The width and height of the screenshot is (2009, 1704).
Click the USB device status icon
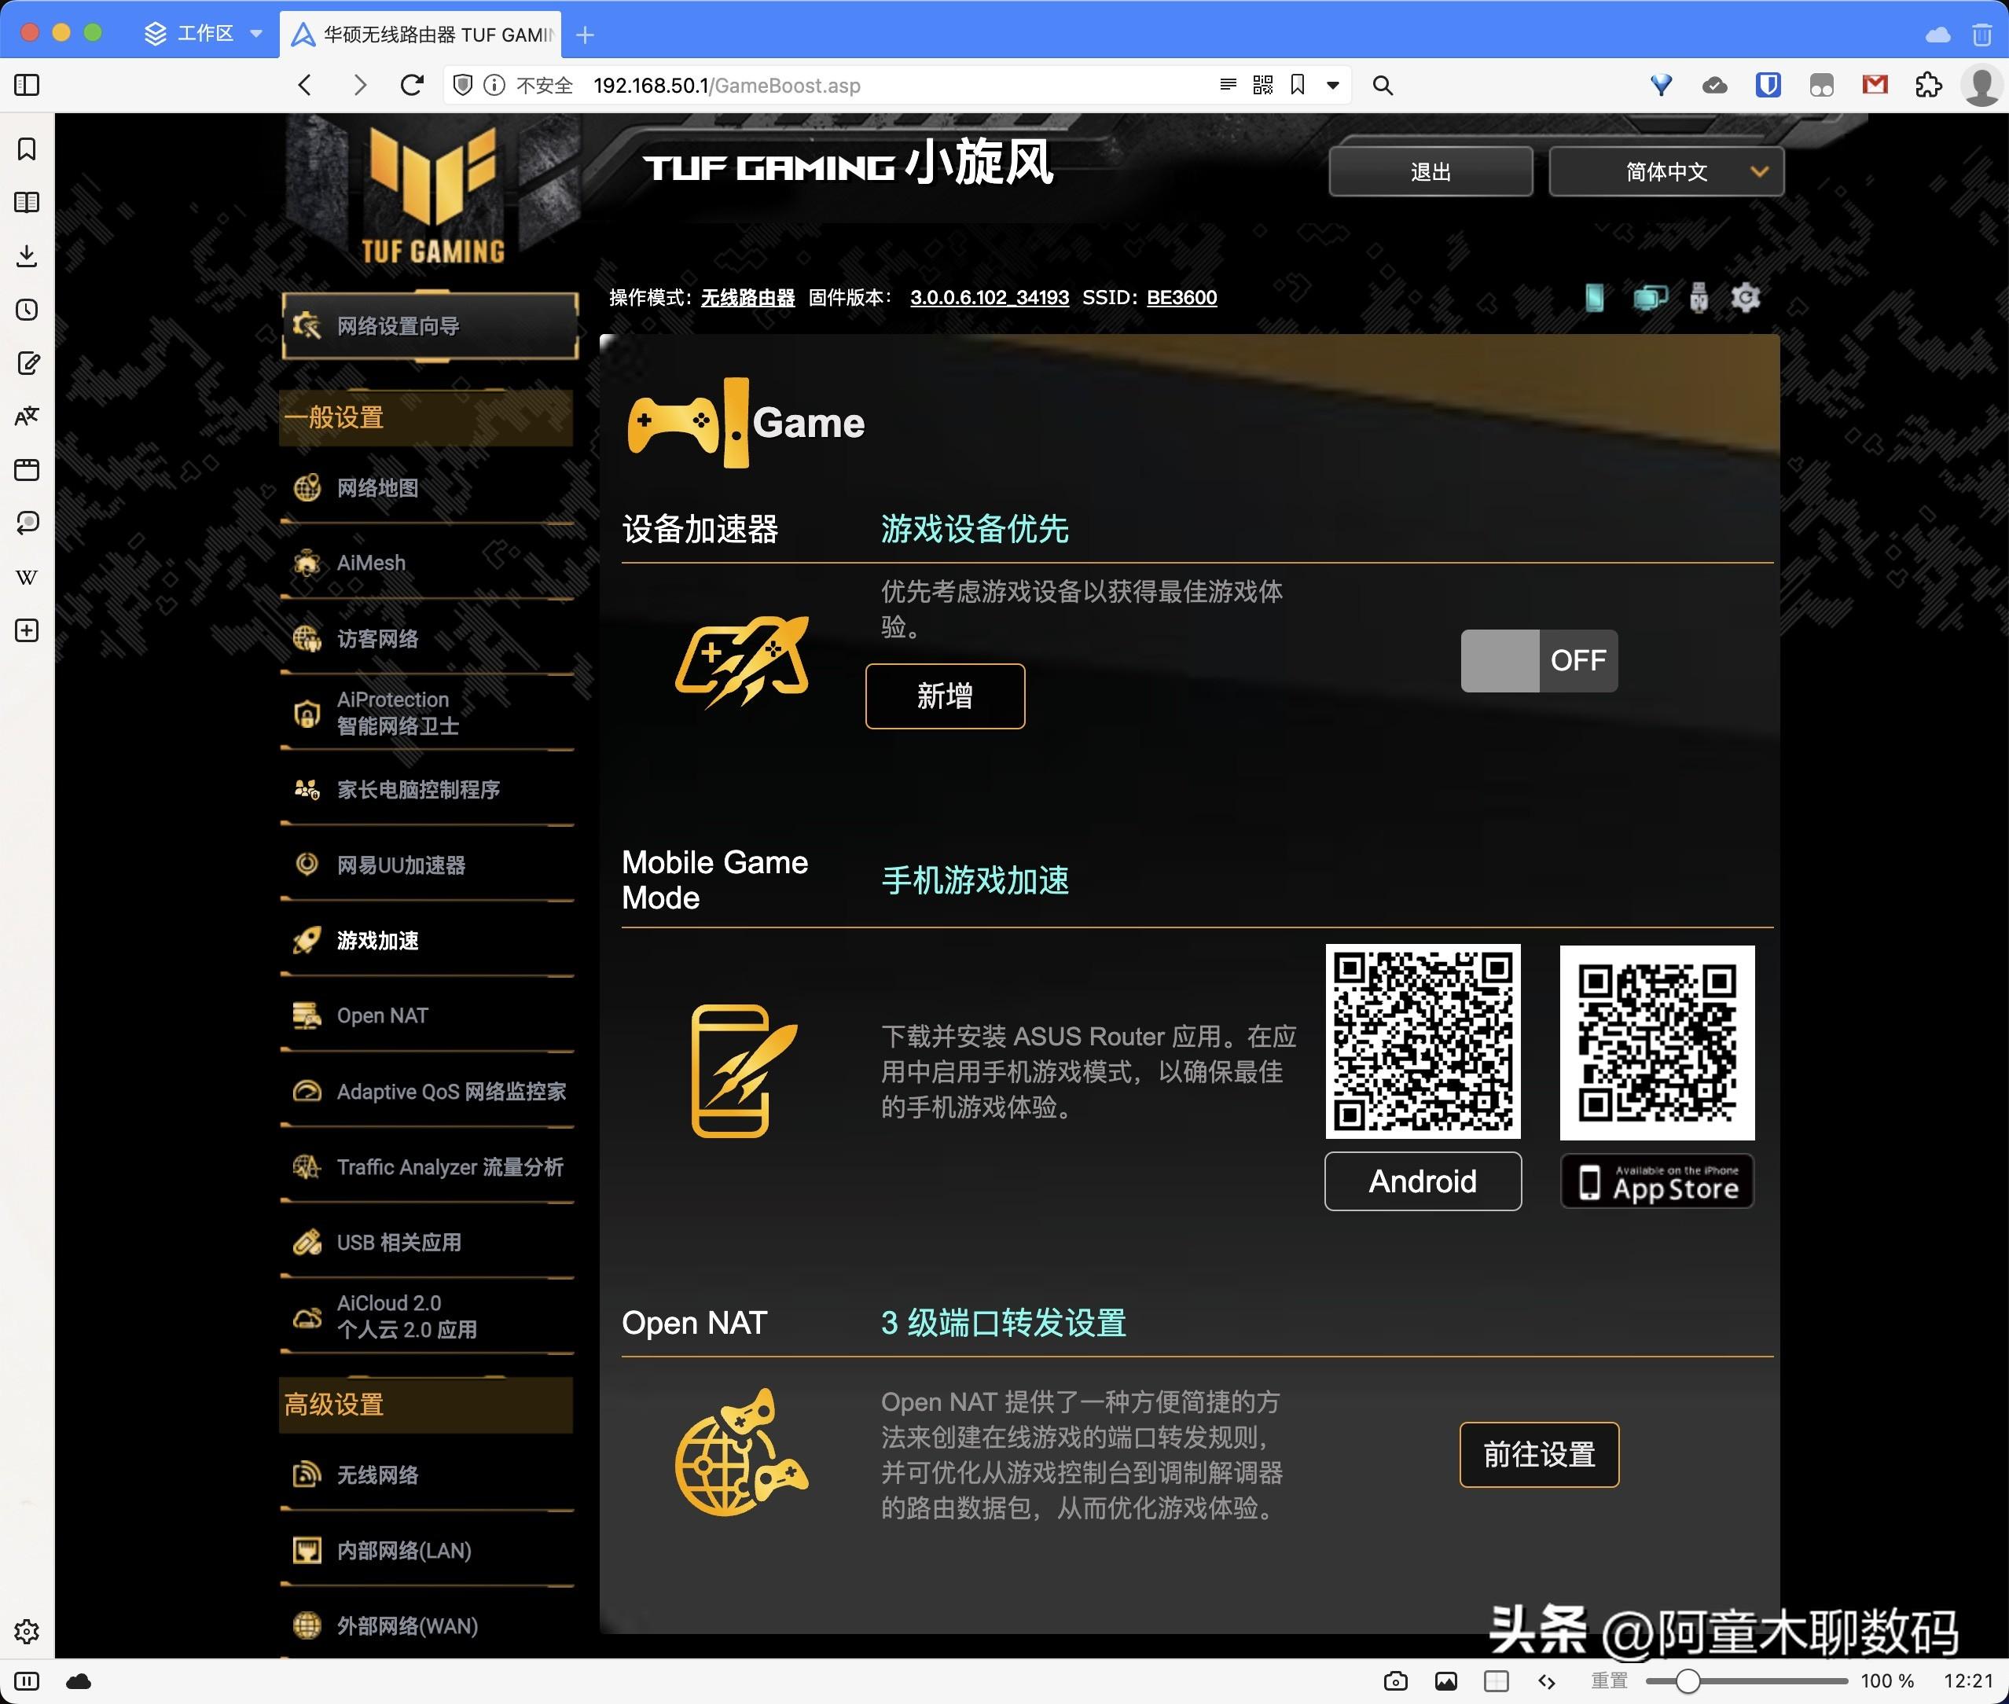1699,298
